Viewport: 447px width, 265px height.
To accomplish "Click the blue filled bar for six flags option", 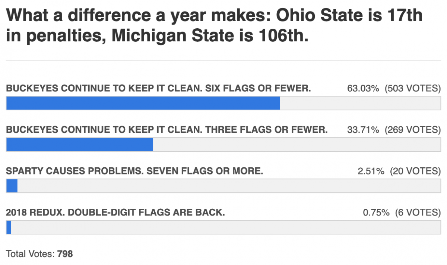I will pyautogui.click(x=143, y=103).
